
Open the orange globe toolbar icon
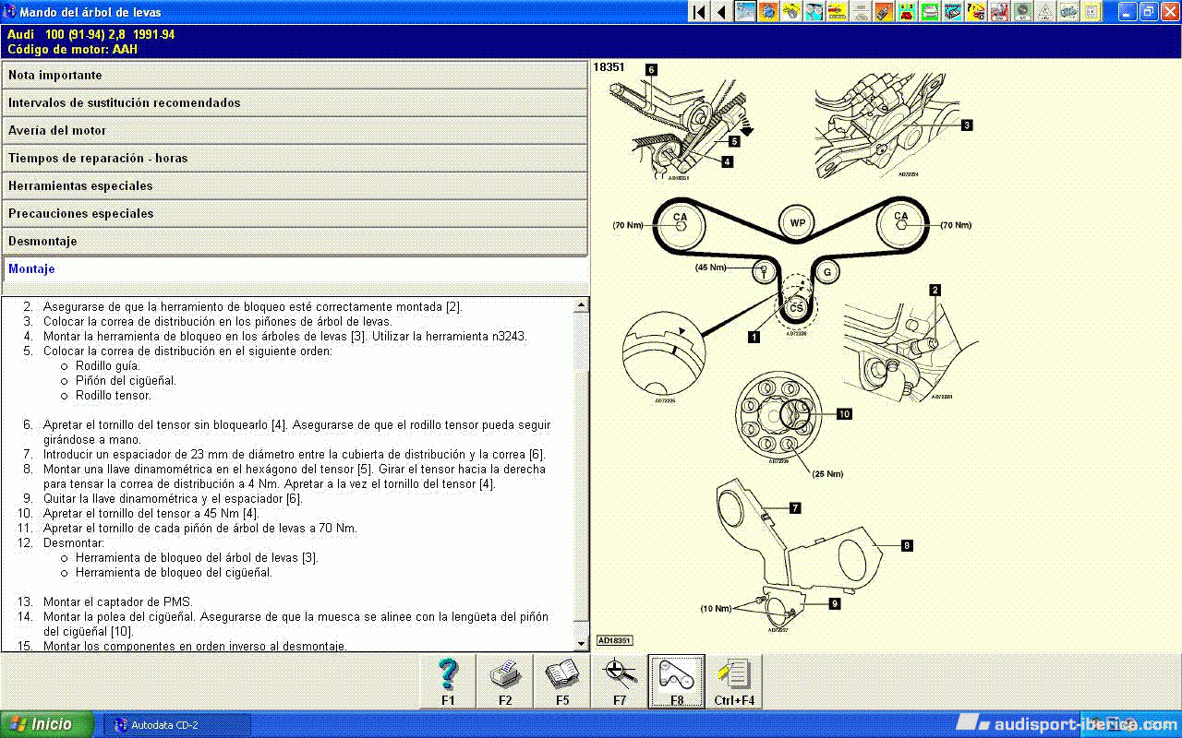pos(768,12)
